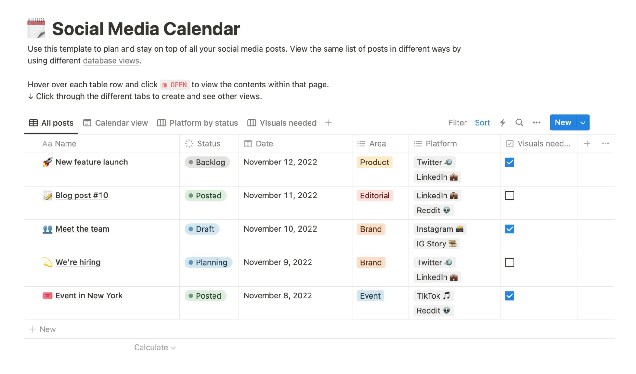Click the blue New button
This screenshot has height=374, width=636.
(563, 122)
